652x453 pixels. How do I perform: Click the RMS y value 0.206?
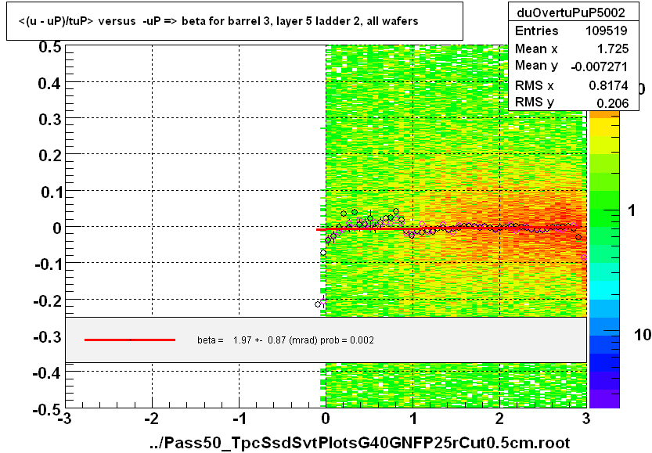[613, 103]
